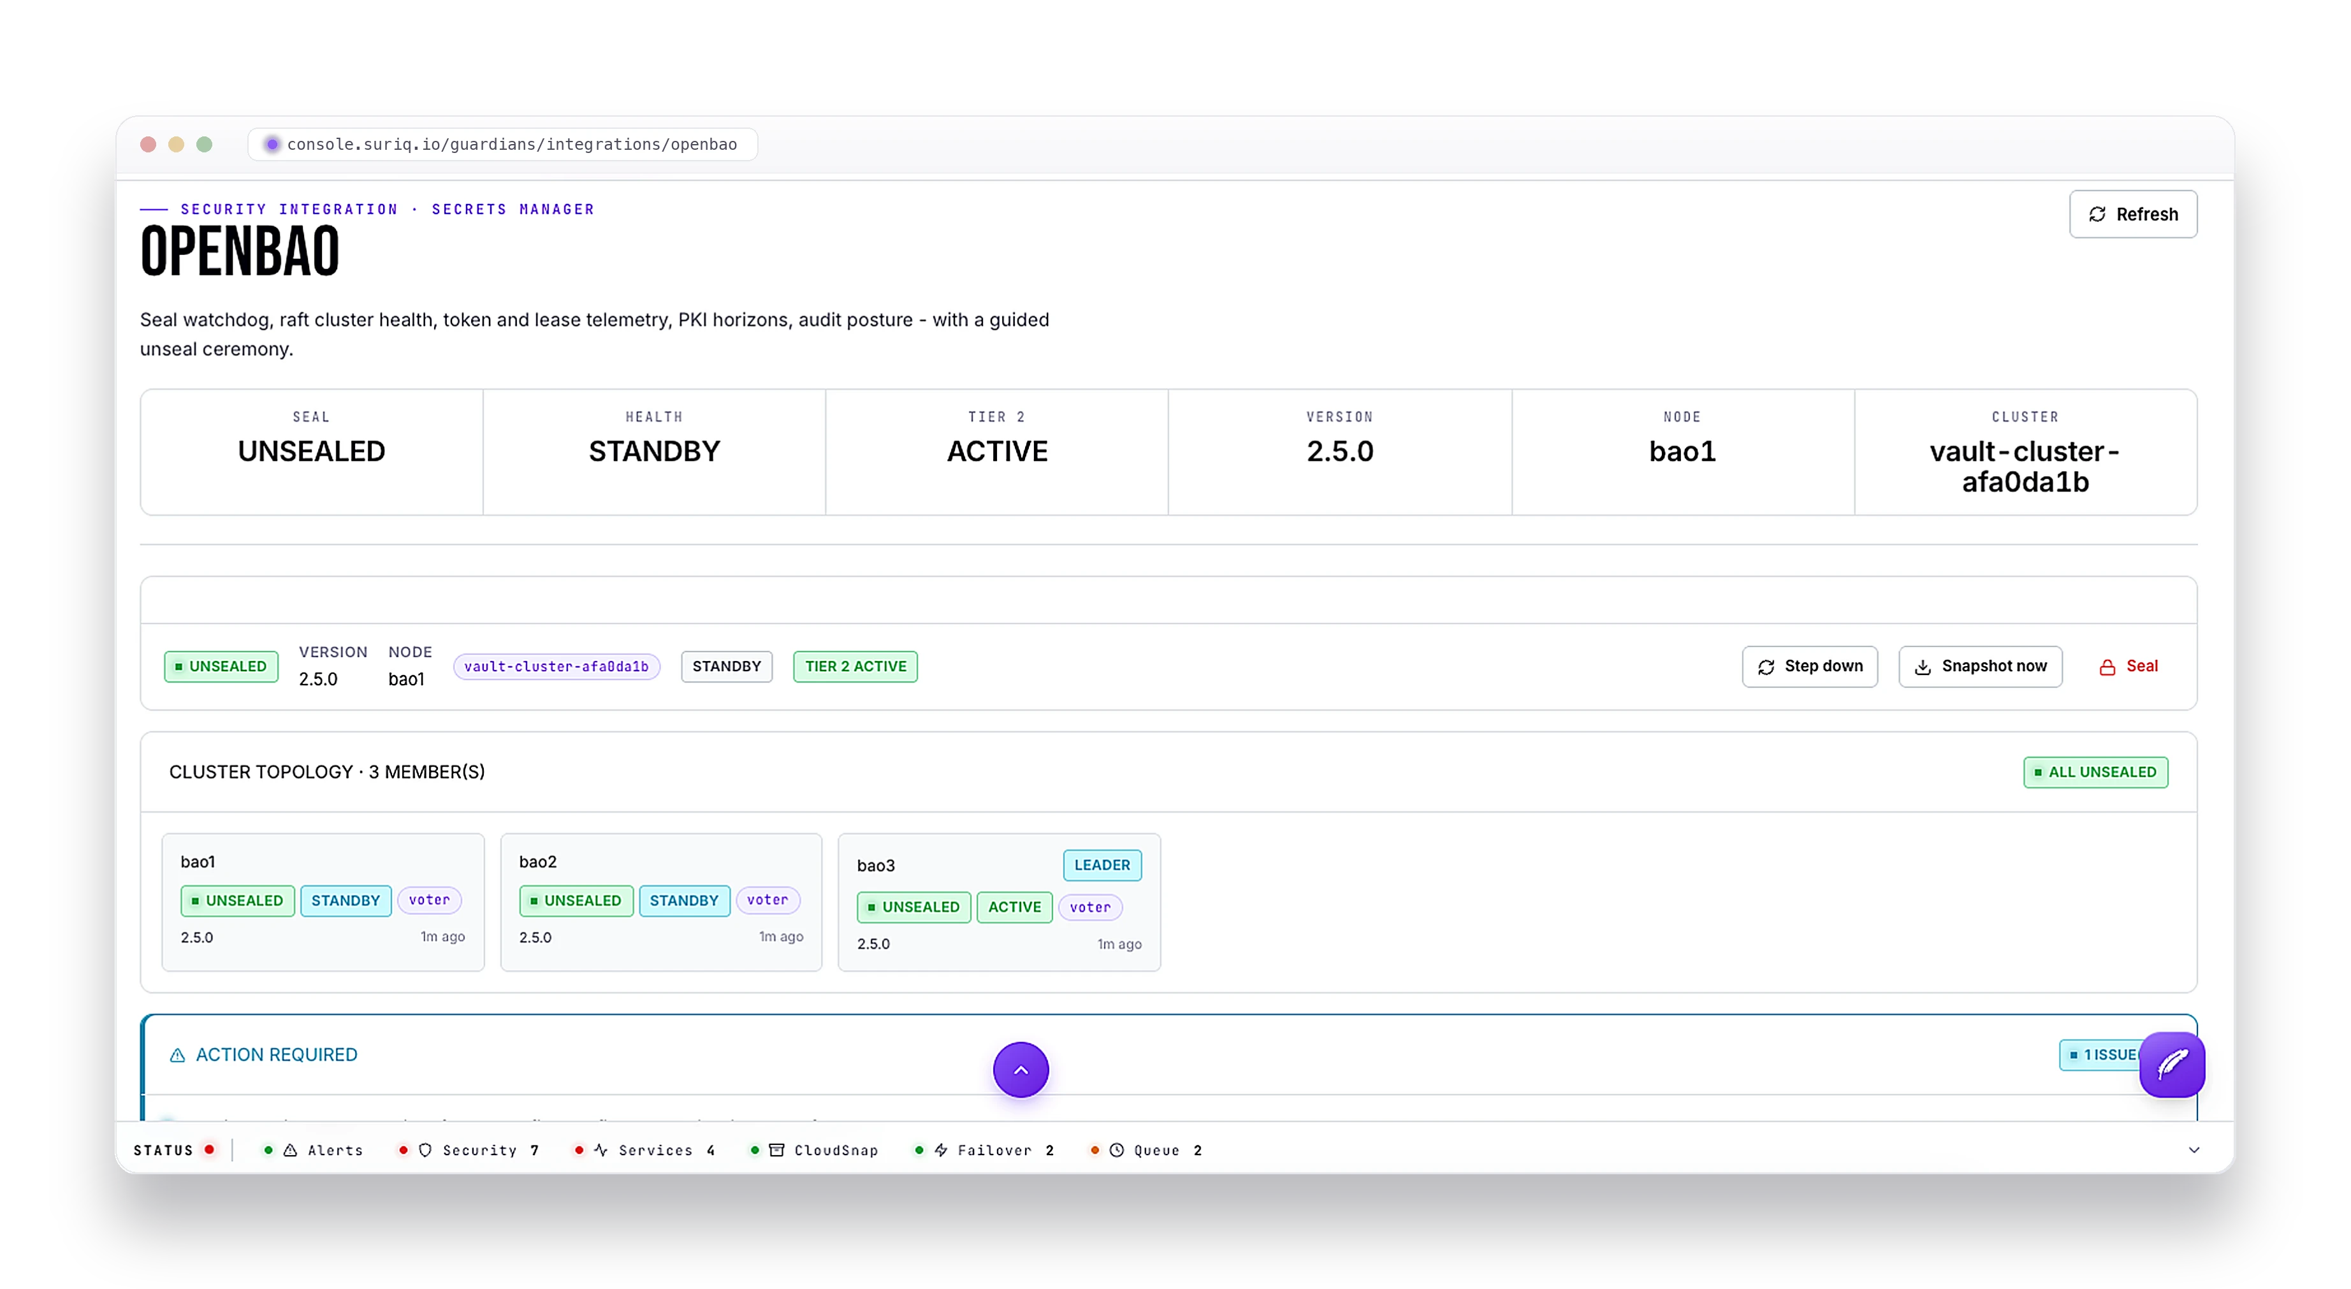Image resolution: width=2351 pixels, height=1289 pixels.
Task: Click the TIER 2 ACTIVE summary tile
Action: (996, 452)
